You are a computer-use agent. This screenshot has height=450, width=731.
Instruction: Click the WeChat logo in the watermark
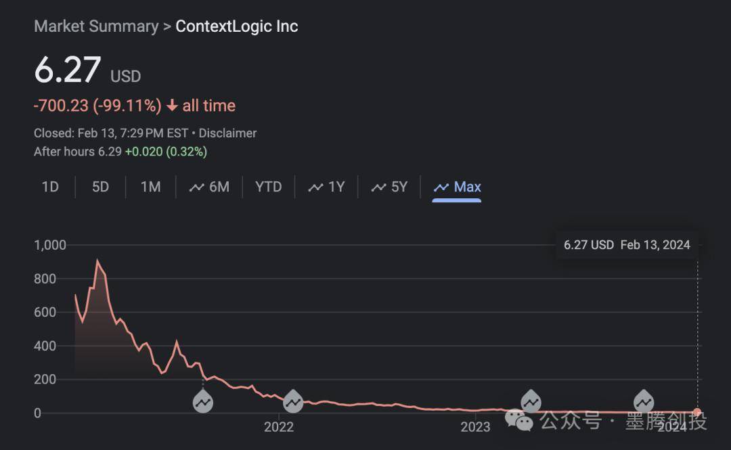(x=520, y=422)
